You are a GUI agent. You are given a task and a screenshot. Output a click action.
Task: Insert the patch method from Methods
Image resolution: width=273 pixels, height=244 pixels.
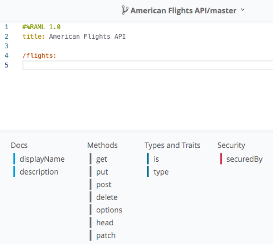click(106, 235)
